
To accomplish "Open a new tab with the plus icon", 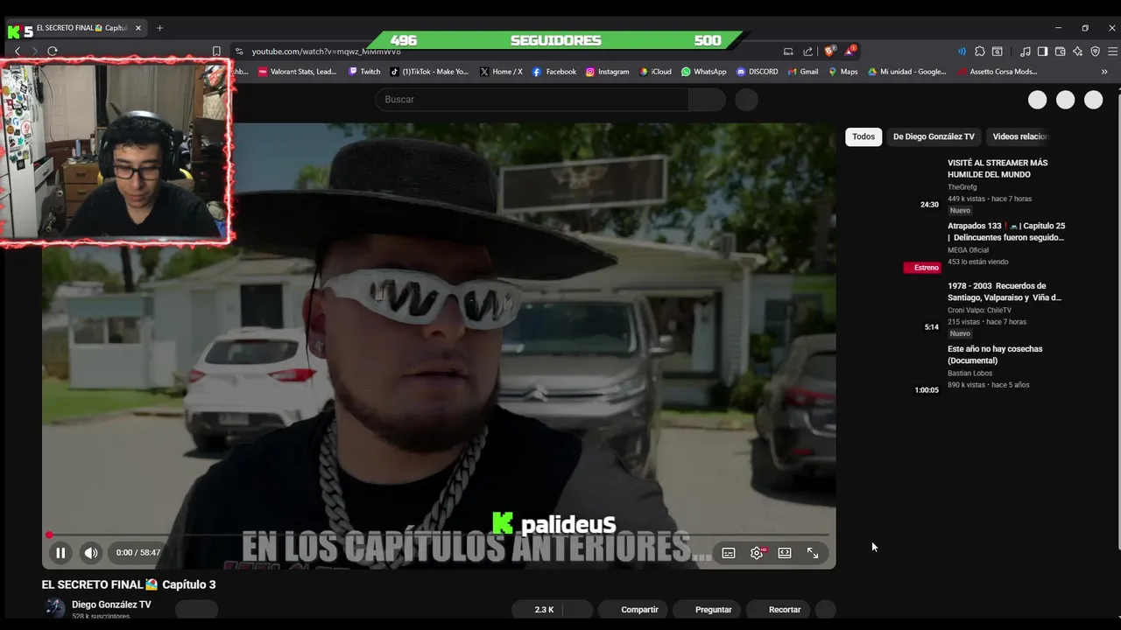I will (159, 28).
